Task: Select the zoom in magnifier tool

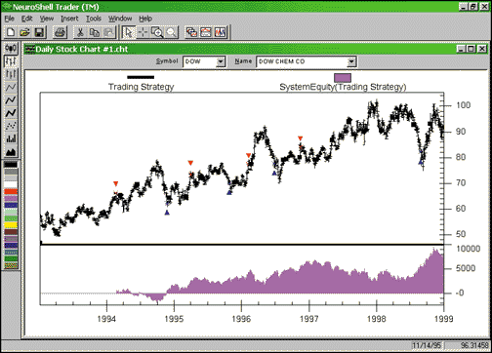Action: pyautogui.click(x=157, y=32)
